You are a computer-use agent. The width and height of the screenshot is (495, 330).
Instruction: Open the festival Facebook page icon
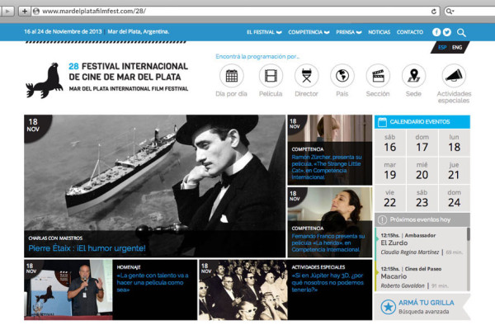coord(436,32)
